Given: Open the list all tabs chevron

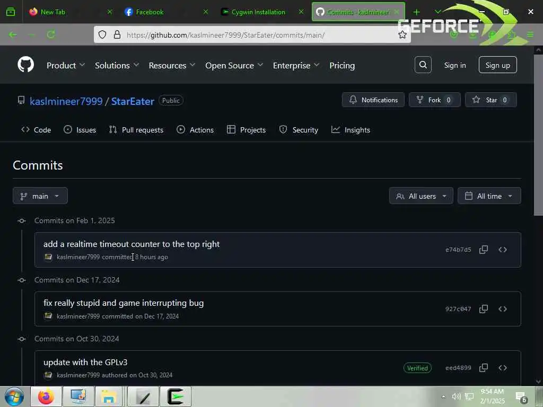Looking at the screenshot, I should 437,12.
